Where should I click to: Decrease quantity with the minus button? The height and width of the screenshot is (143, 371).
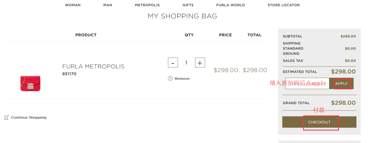pos(173,63)
